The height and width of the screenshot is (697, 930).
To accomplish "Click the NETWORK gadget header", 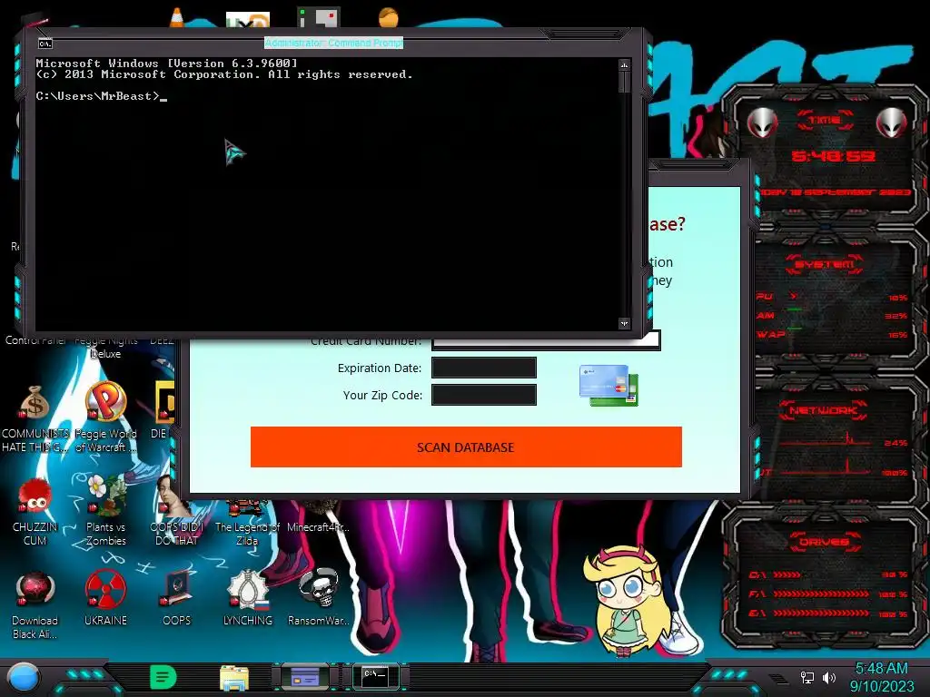I will 824,410.
